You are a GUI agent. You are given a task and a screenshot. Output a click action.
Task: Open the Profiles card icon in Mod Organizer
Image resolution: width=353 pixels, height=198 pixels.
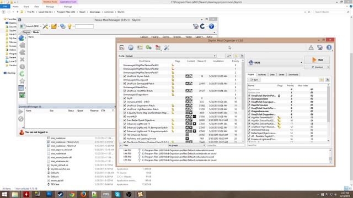click(140, 47)
